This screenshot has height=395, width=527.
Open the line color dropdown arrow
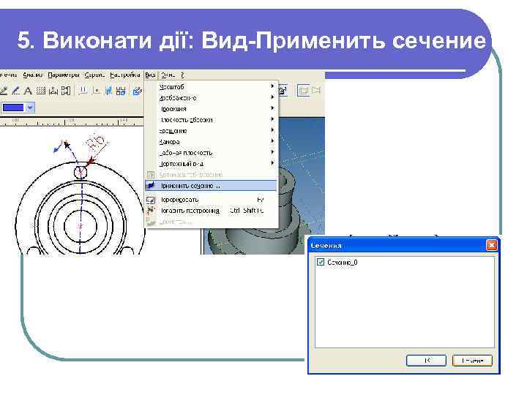pos(30,108)
